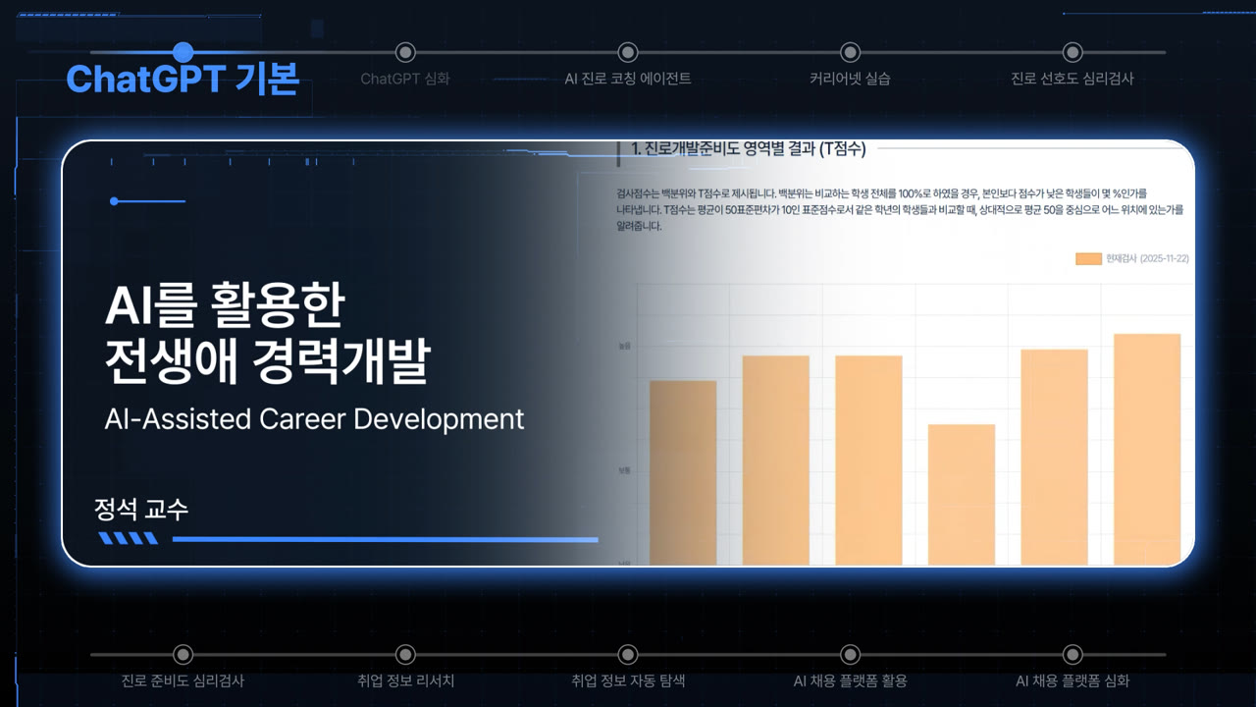The image size is (1256, 707).
Task: Select the 취업 정보 리서치 node marker
Action: coord(405,654)
